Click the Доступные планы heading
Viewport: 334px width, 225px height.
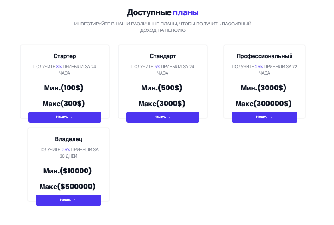pos(166,12)
